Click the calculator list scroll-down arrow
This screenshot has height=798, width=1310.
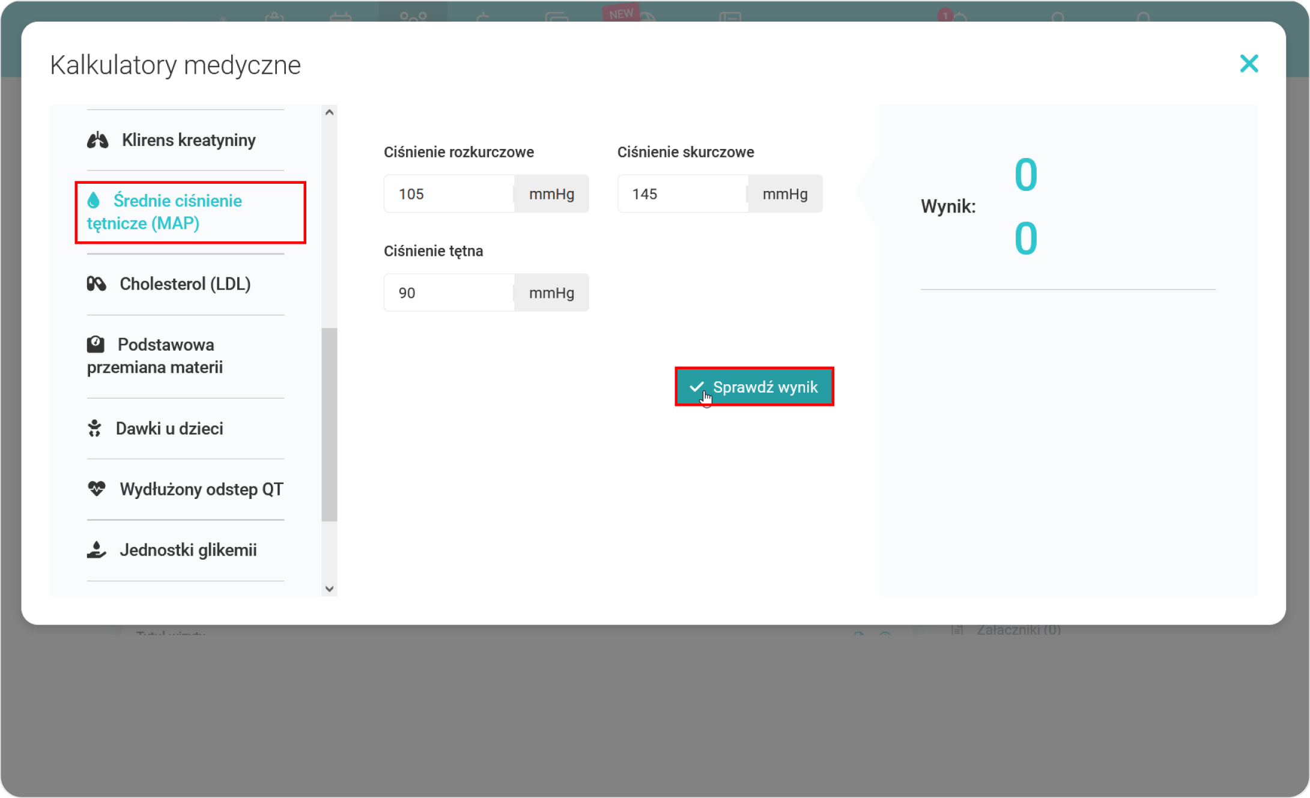tap(329, 588)
